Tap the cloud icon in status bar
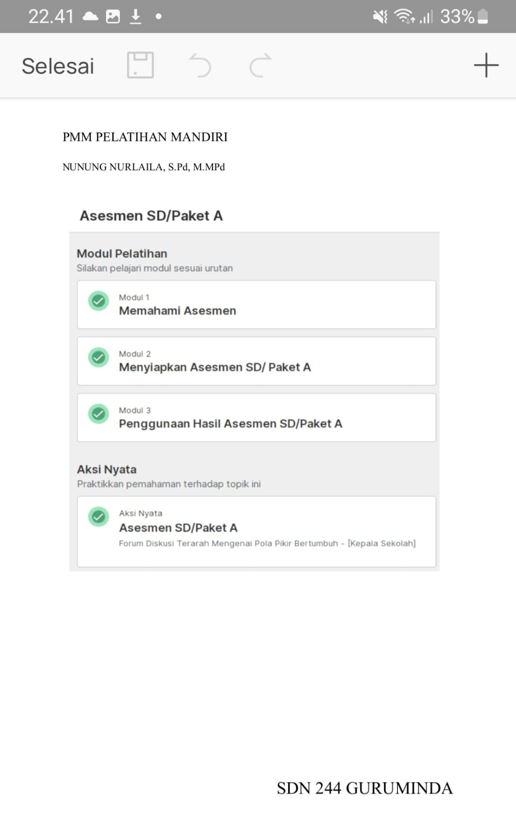The image size is (516, 828). [90, 17]
